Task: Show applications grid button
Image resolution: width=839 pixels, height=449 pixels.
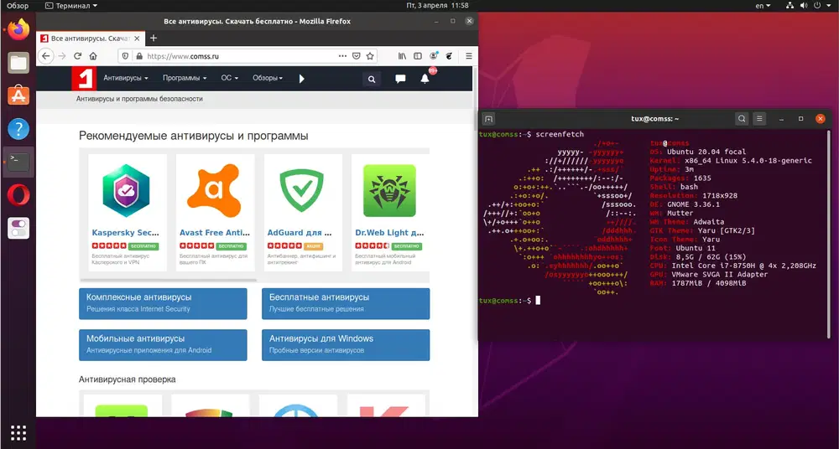Action: (18, 432)
